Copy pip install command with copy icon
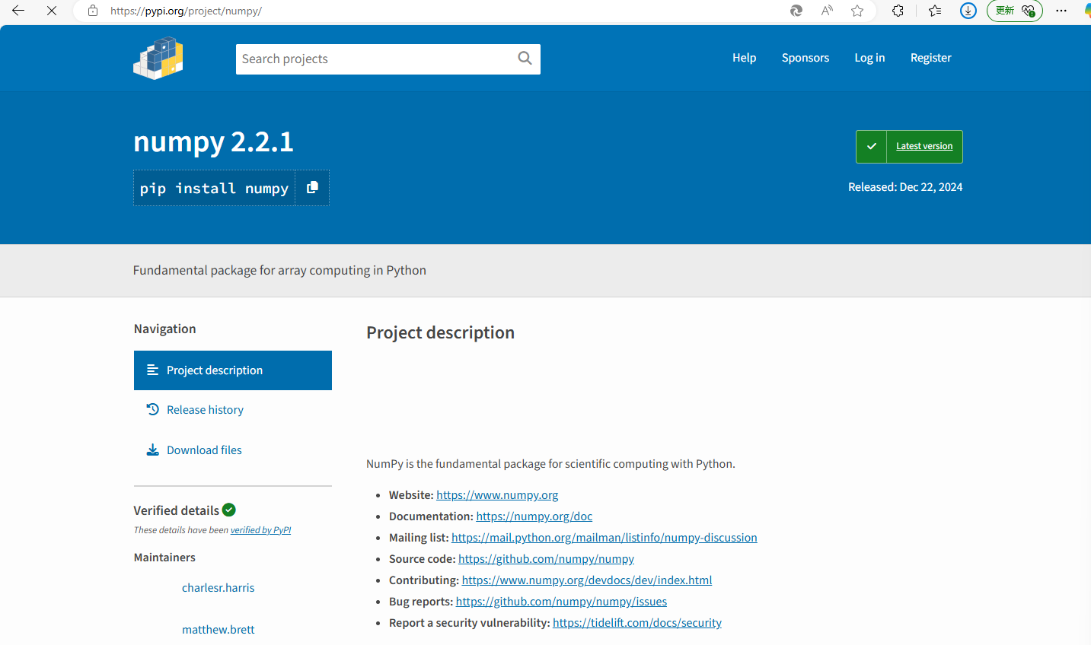 312,188
